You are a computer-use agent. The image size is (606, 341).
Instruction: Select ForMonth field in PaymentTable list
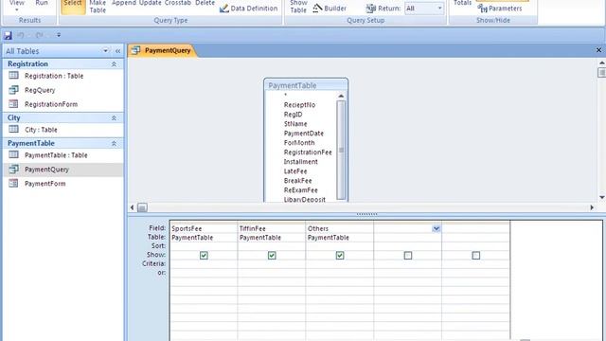click(x=299, y=143)
